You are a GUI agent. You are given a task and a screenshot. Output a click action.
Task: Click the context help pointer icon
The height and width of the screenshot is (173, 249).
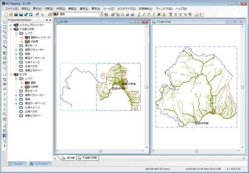pyautogui.click(x=37, y=14)
